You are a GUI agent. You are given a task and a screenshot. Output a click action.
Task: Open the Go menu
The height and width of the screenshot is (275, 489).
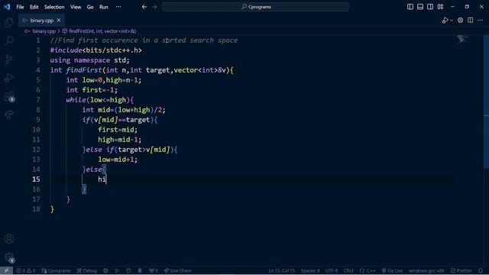click(90, 7)
